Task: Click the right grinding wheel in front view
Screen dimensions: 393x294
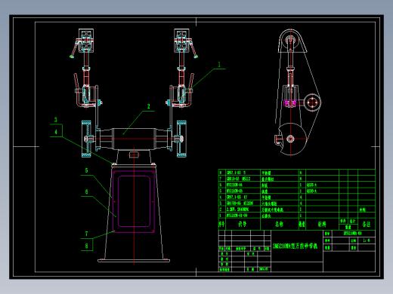Action: 181,139
